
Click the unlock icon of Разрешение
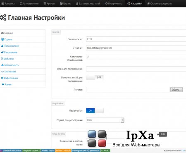click(x=2, y=52)
